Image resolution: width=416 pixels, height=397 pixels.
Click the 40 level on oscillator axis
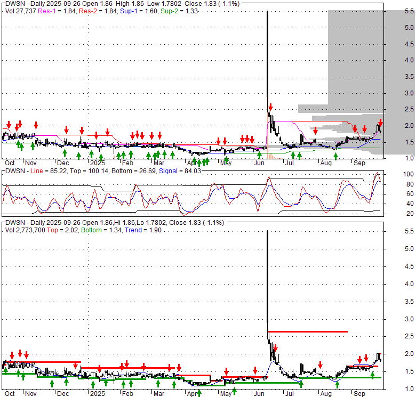pos(410,204)
